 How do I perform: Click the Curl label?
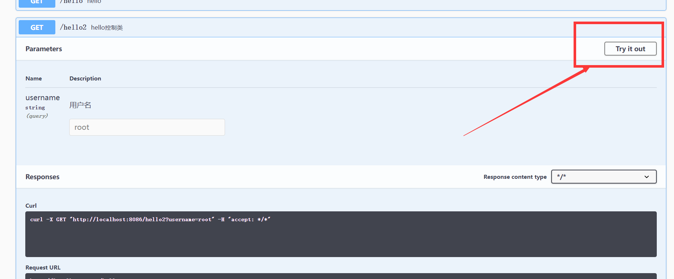click(x=31, y=206)
